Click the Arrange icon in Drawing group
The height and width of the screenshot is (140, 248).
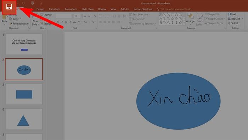[x=191, y=16]
